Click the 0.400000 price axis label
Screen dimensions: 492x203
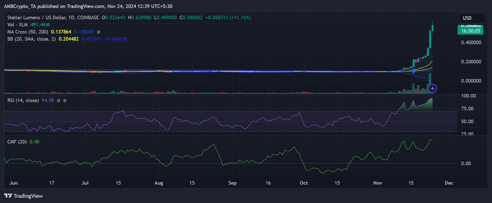click(471, 43)
